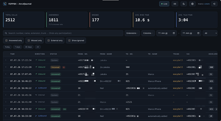Click the VIA column header
This screenshot has height=121, width=221.
(x=188, y=54)
